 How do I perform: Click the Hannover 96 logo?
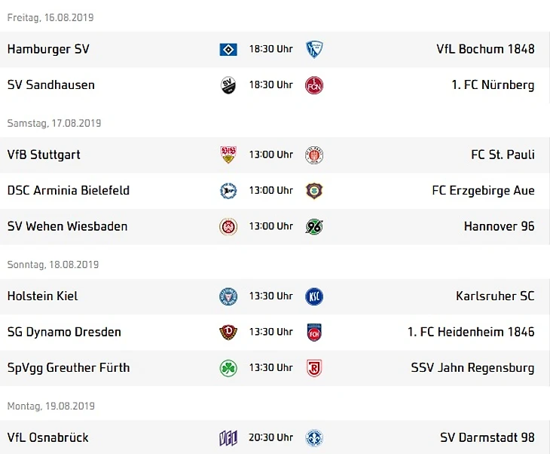pos(314,226)
